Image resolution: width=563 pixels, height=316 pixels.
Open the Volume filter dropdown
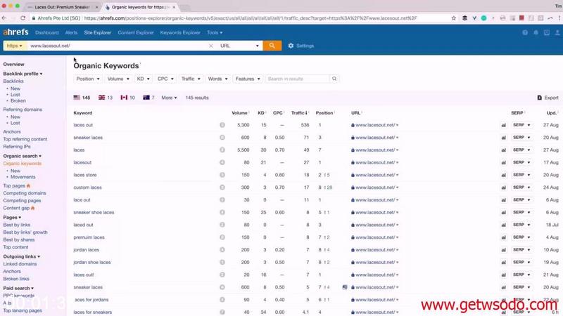[x=118, y=79]
